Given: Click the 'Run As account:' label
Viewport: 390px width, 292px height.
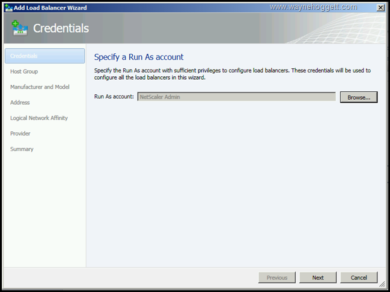Looking at the screenshot, I should [x=114, y=97].
